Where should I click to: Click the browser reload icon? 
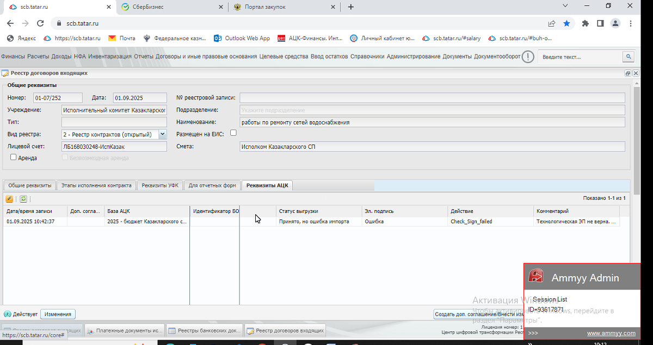(40, 23)
